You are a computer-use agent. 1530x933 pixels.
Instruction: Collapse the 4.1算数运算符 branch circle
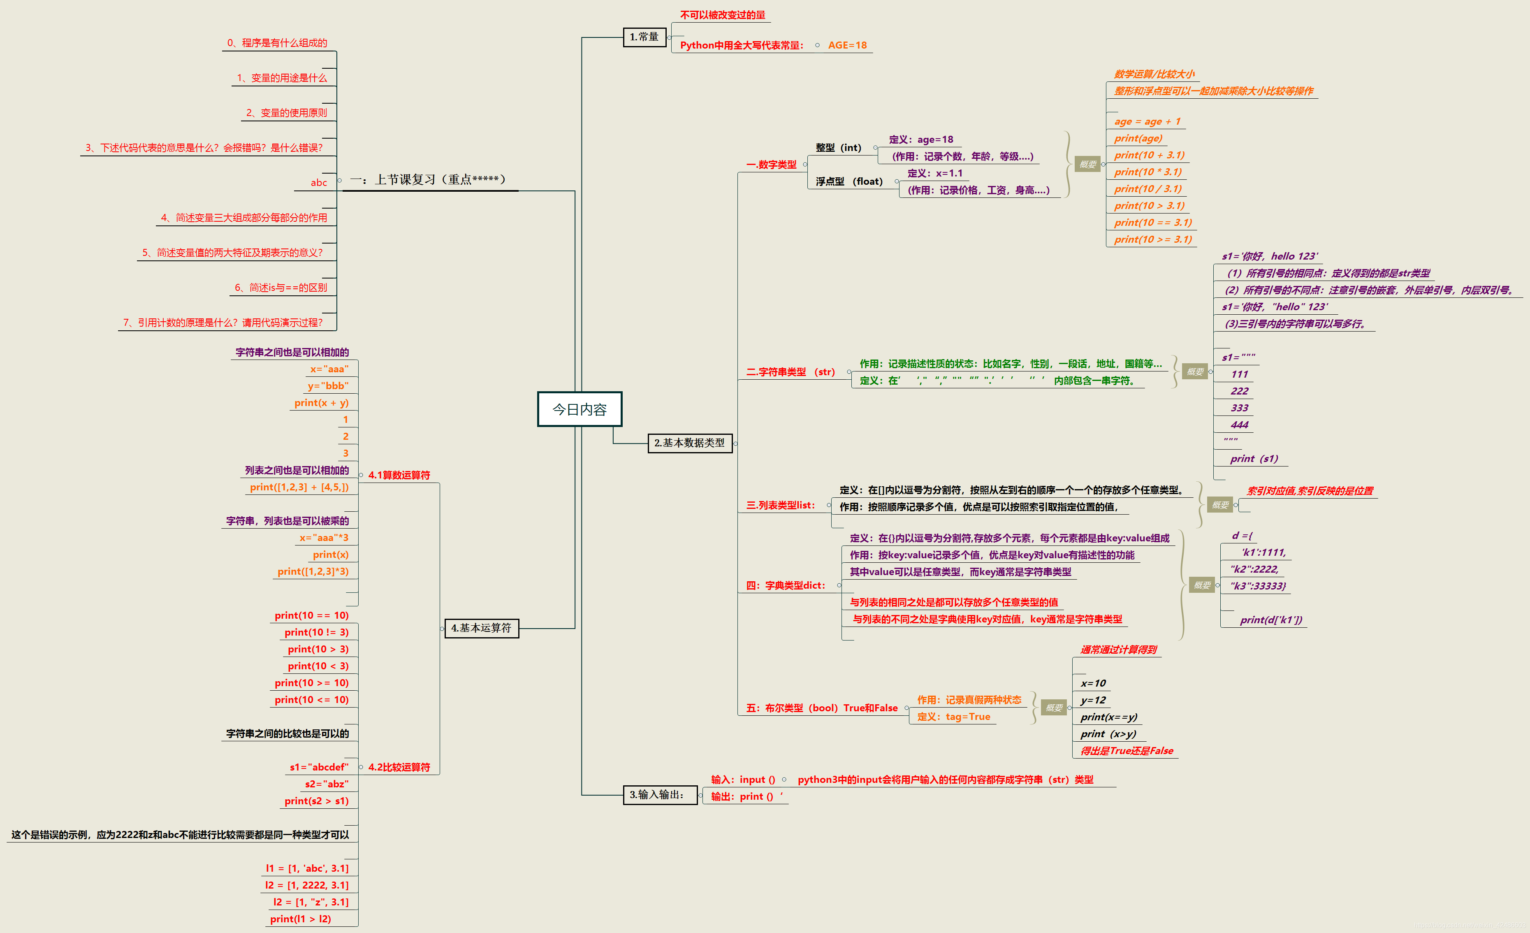click(361, 475)
